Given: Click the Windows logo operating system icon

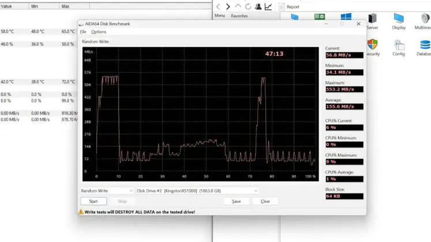Looking at the screenshot, I should 346,17.
